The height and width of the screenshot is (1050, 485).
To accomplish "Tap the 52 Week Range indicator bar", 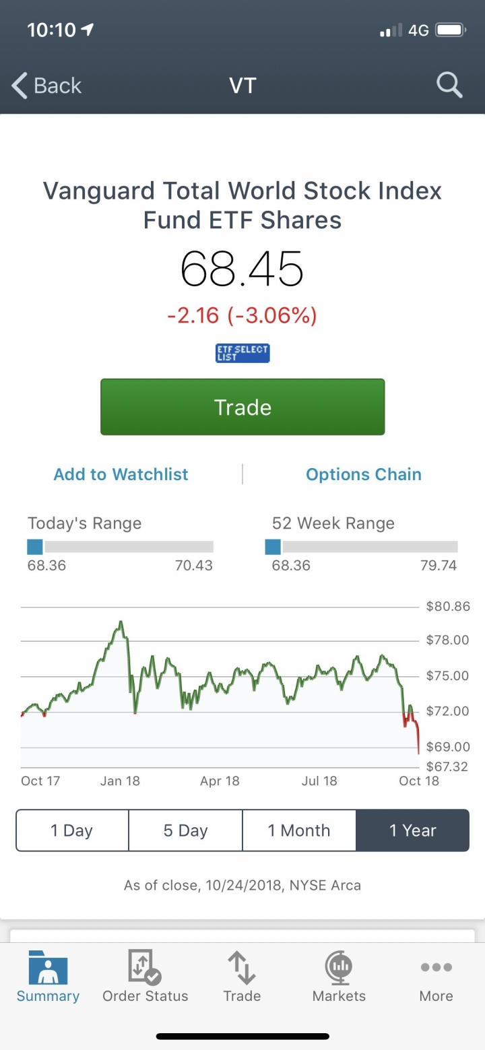I will (x=362, y=547).
